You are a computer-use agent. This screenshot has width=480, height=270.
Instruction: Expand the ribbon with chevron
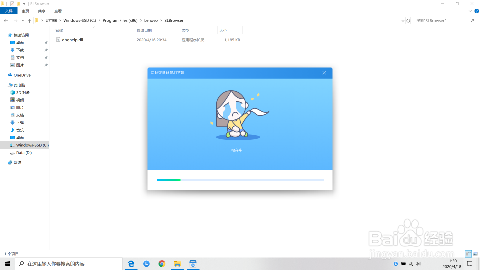coord(470,11)
